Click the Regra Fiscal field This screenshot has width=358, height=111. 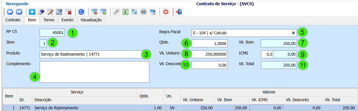[244, 33]
